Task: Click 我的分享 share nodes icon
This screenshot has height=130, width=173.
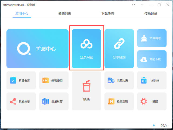Action: point(13,101)
